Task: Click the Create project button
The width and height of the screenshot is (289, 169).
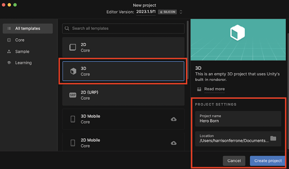Action: click(268, 161)
